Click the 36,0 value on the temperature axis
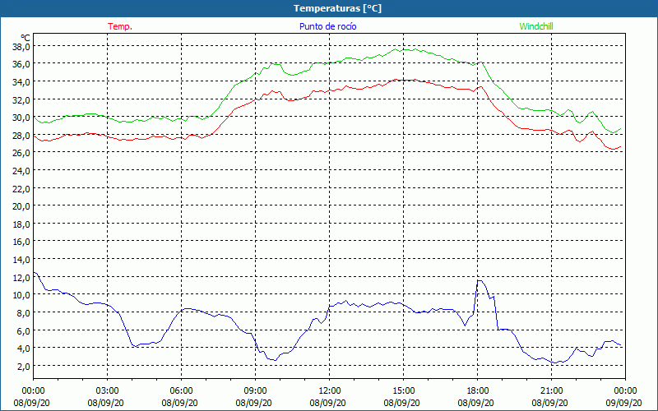 tap(21, 64)
